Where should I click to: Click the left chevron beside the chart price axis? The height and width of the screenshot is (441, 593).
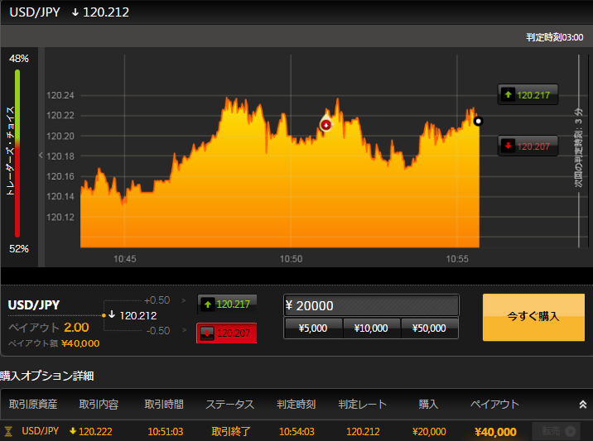[x=41, y=156]
